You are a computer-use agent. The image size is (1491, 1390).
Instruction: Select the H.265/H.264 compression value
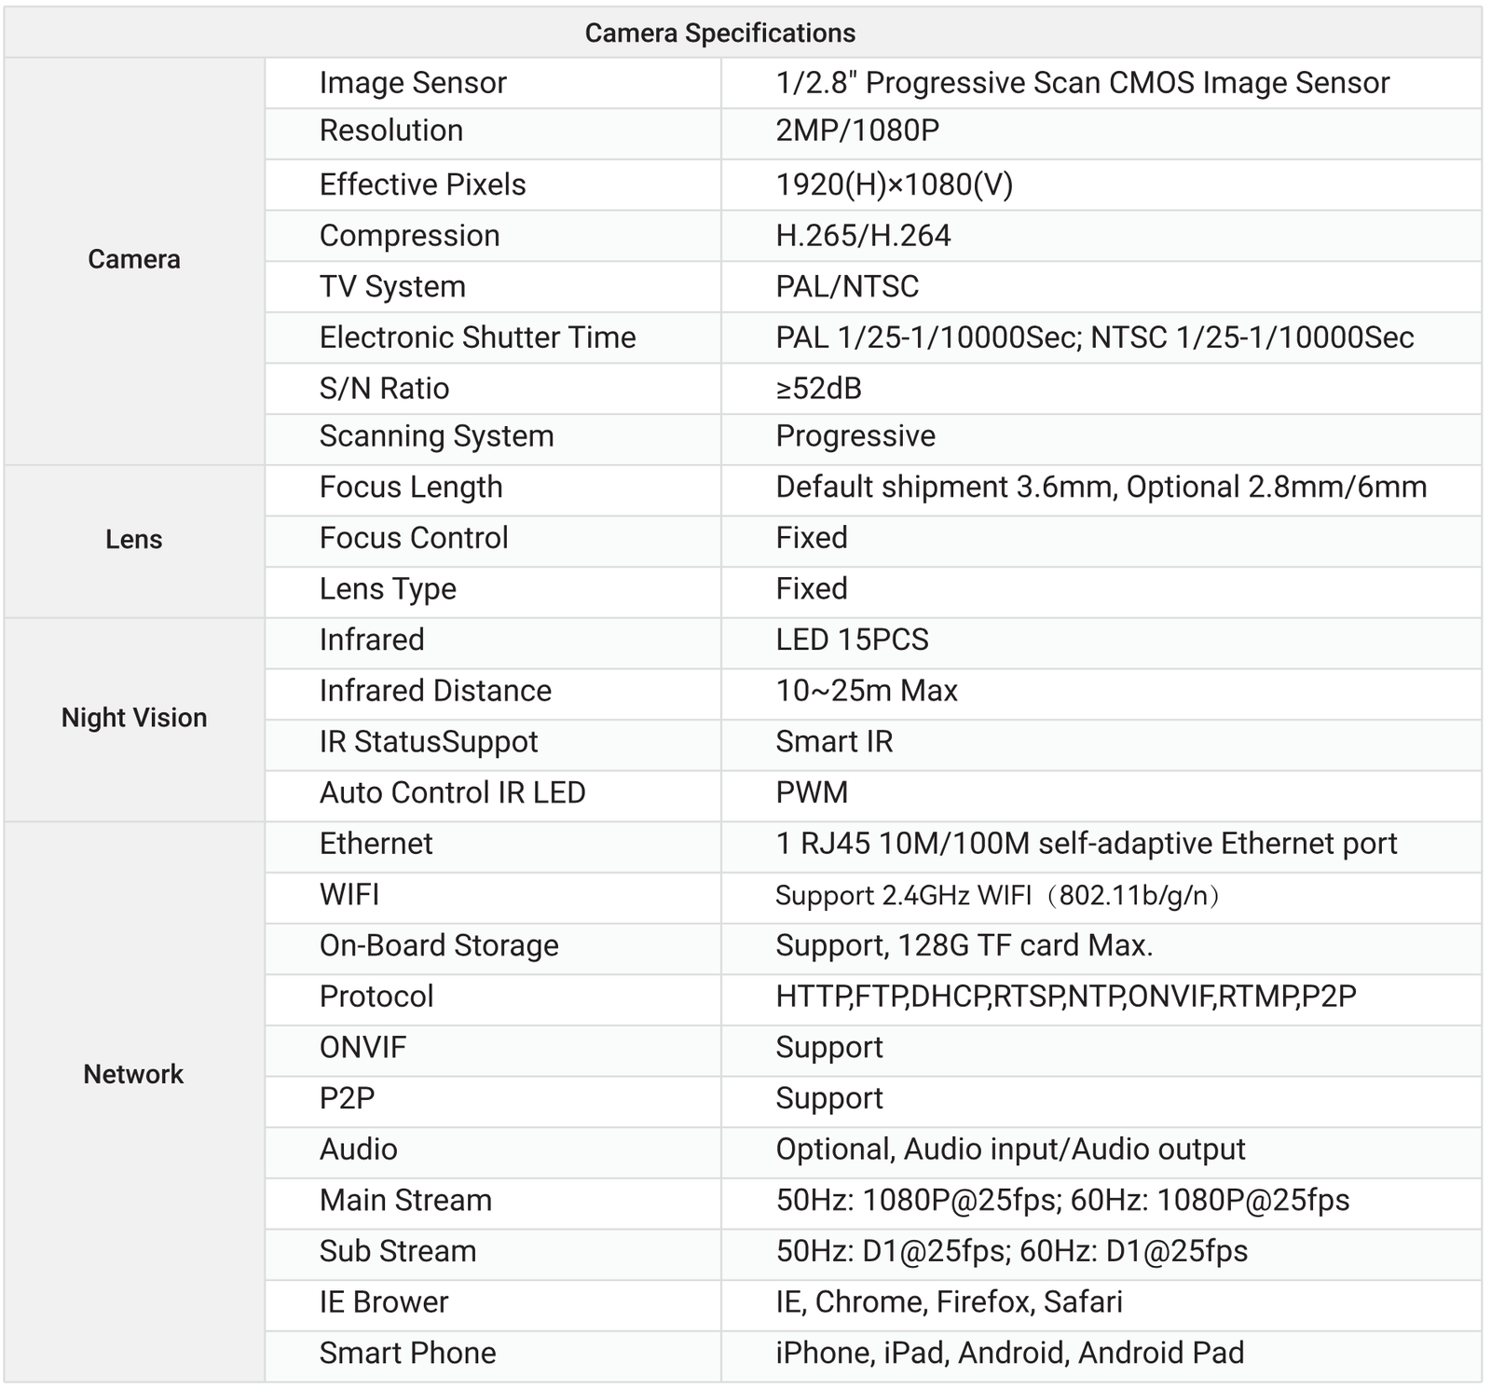863,236
